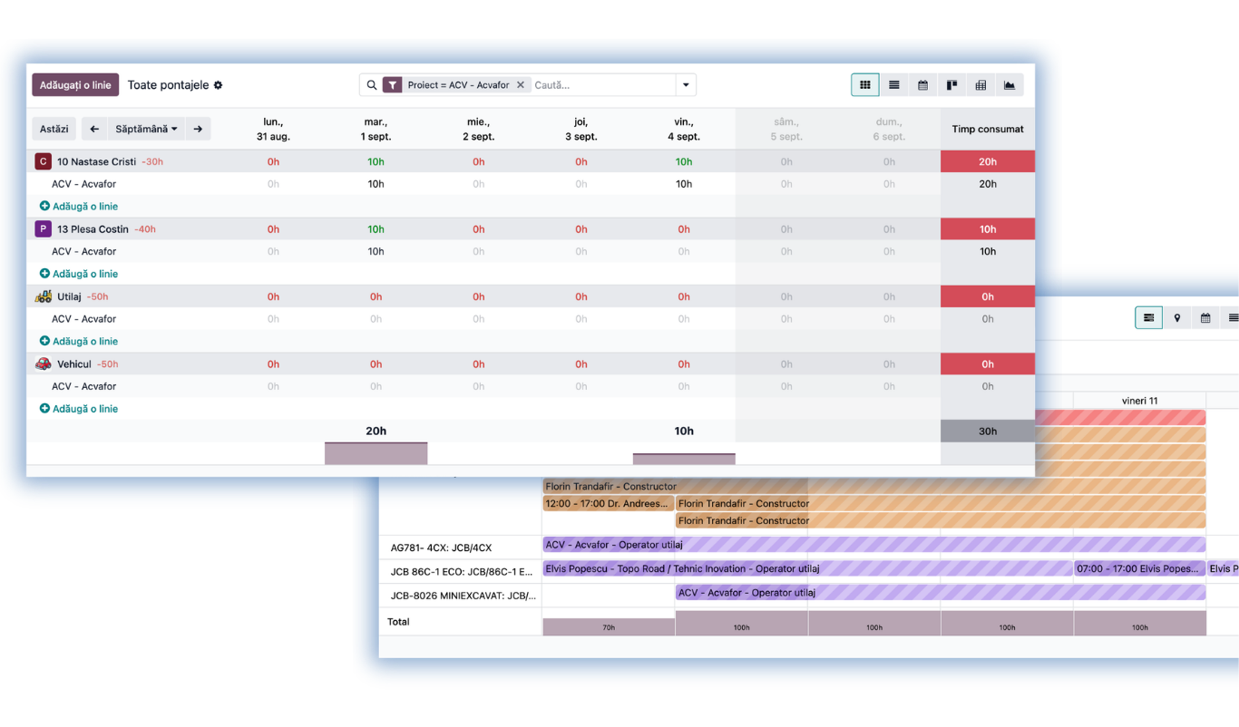Switch to kanban view in timesheets

point(951,85)
